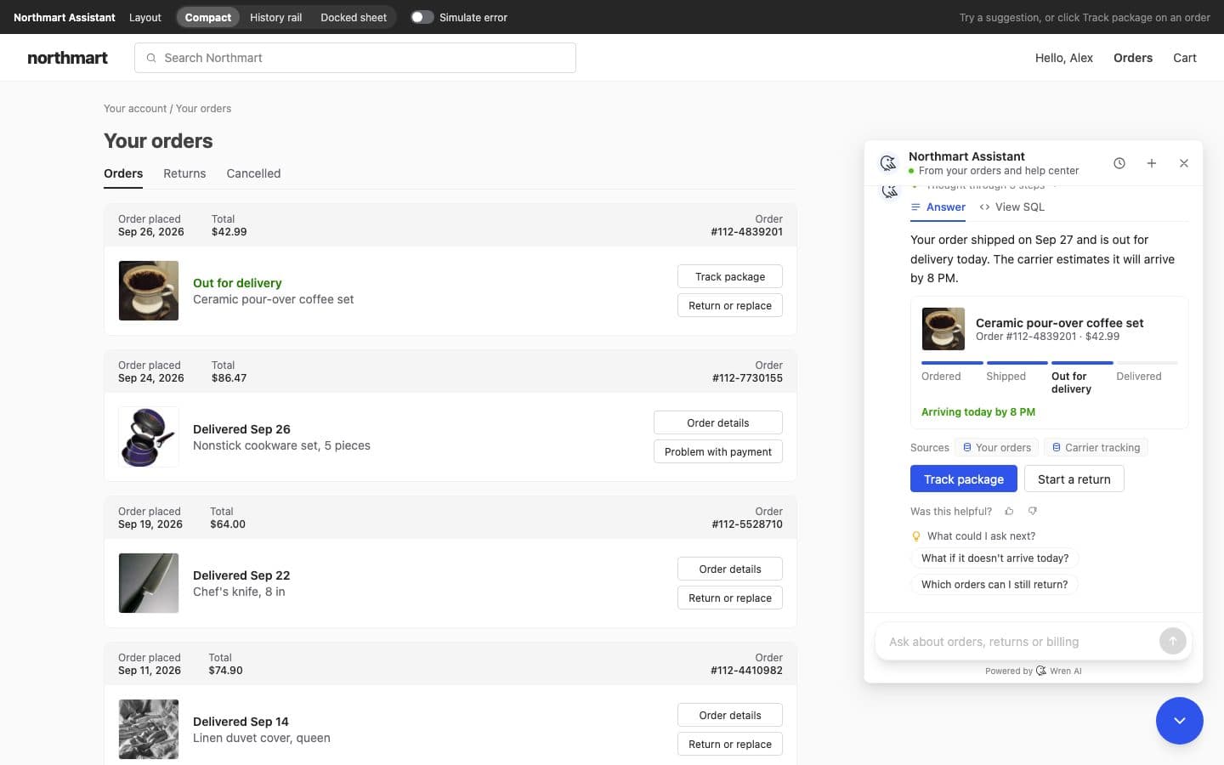Click the thumbs up feedback icon

click(x=1009, y=511)
